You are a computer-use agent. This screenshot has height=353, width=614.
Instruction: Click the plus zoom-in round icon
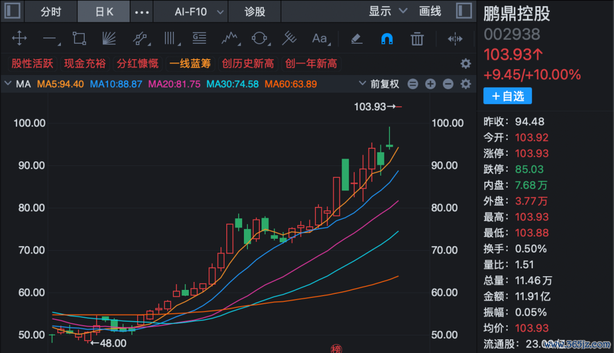(430, 84)
